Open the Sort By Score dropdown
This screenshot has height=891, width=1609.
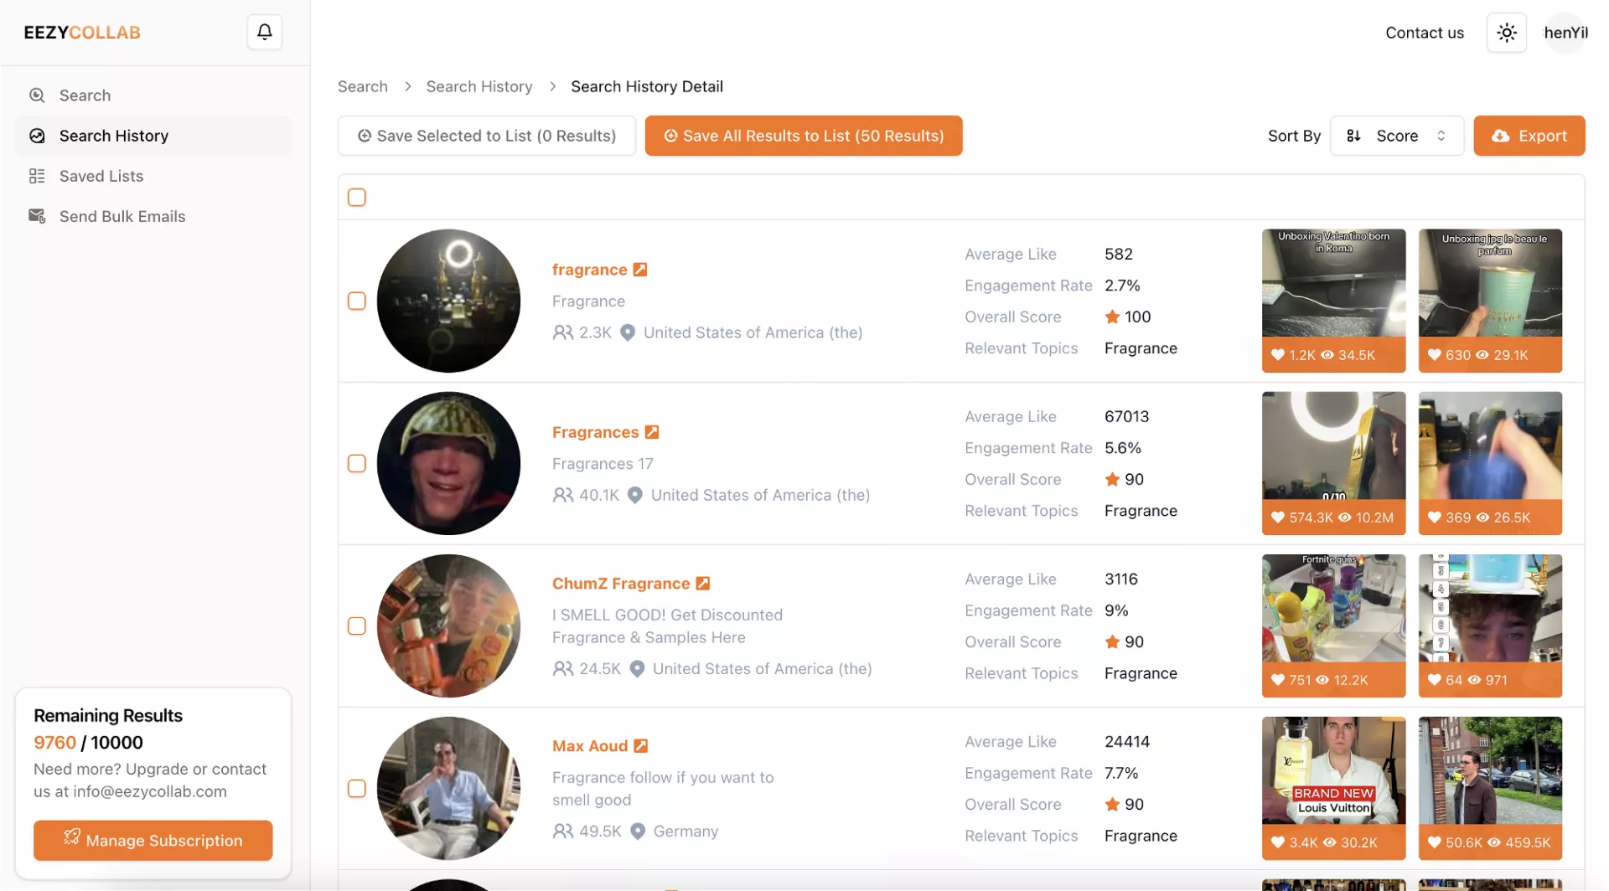(x=1396, y=136)
